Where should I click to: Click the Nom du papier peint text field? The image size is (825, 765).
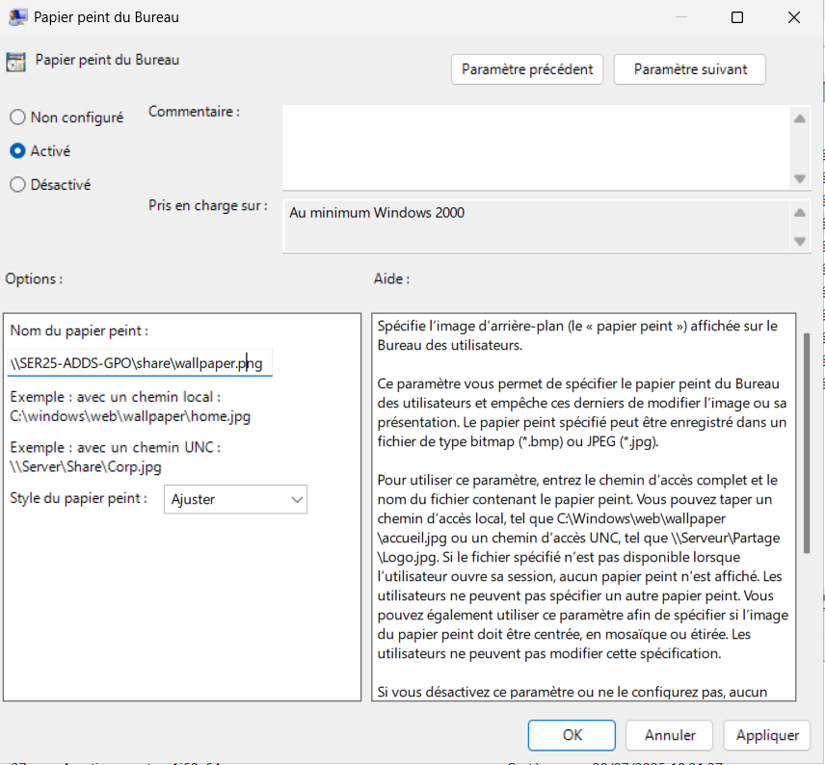(x=141, y=363)
